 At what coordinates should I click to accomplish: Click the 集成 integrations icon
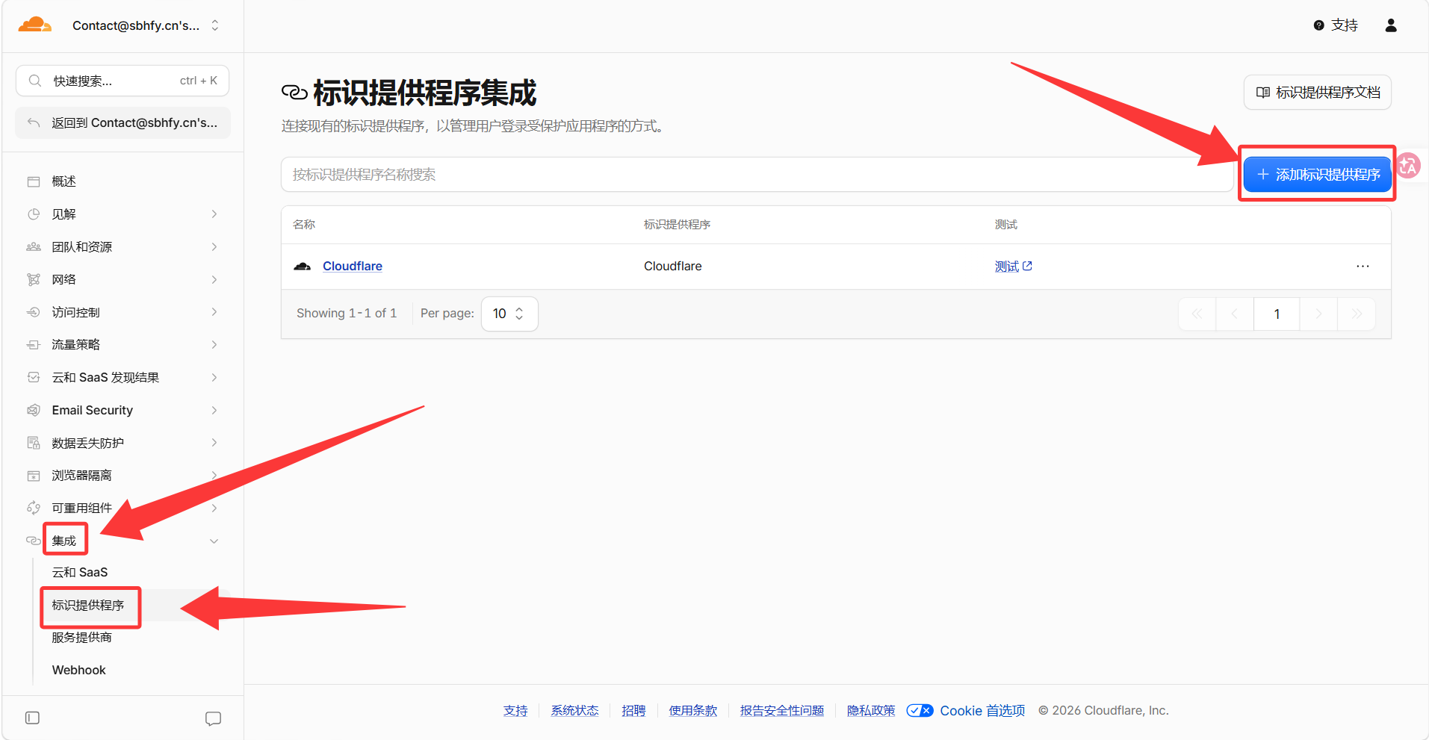coord(34,541)
